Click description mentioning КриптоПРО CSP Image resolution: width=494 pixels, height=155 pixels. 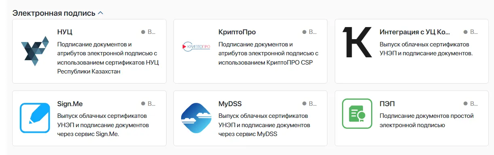click(268, 53)
